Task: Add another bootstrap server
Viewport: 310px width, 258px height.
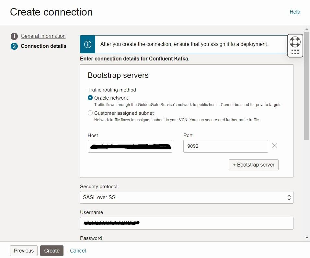Action: click(x=253, y=165)
